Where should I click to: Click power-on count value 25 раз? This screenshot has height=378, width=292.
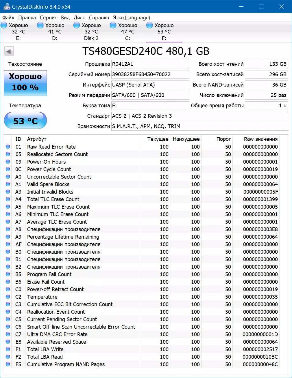pos(266,95)
